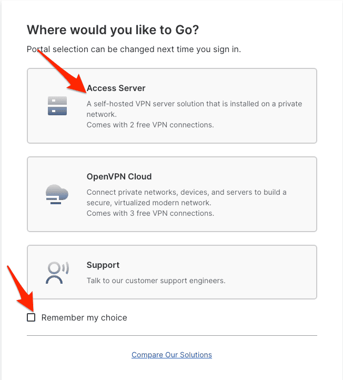Select the Access Server title
The height and width of the screenshot is (380, 343).
point(116,88)
